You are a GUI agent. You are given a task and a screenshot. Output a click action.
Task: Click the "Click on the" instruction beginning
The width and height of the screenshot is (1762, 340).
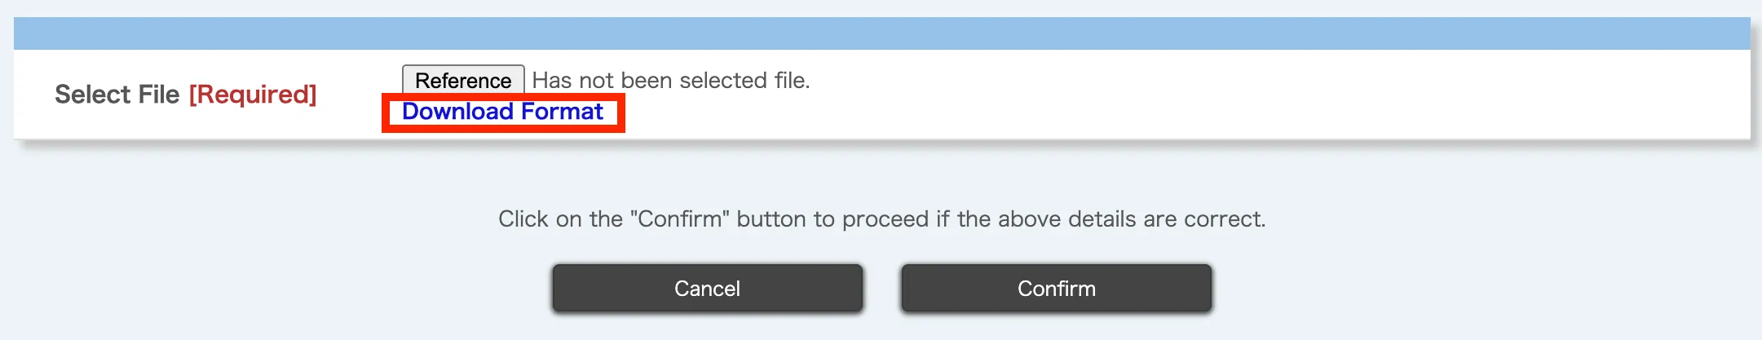560,219
